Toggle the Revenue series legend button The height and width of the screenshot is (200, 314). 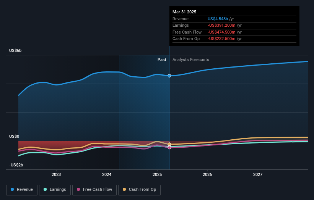click(22, 190)
